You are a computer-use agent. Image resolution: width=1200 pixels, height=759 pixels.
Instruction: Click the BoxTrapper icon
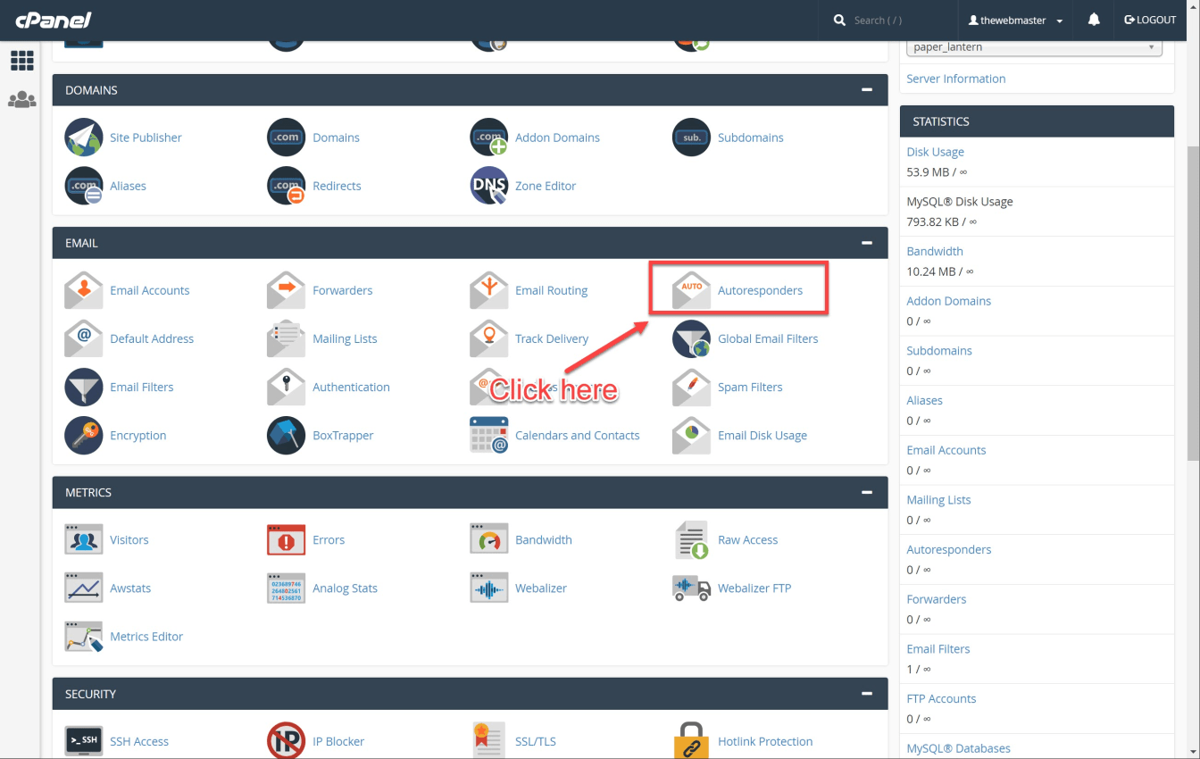(x=287, y=435)
